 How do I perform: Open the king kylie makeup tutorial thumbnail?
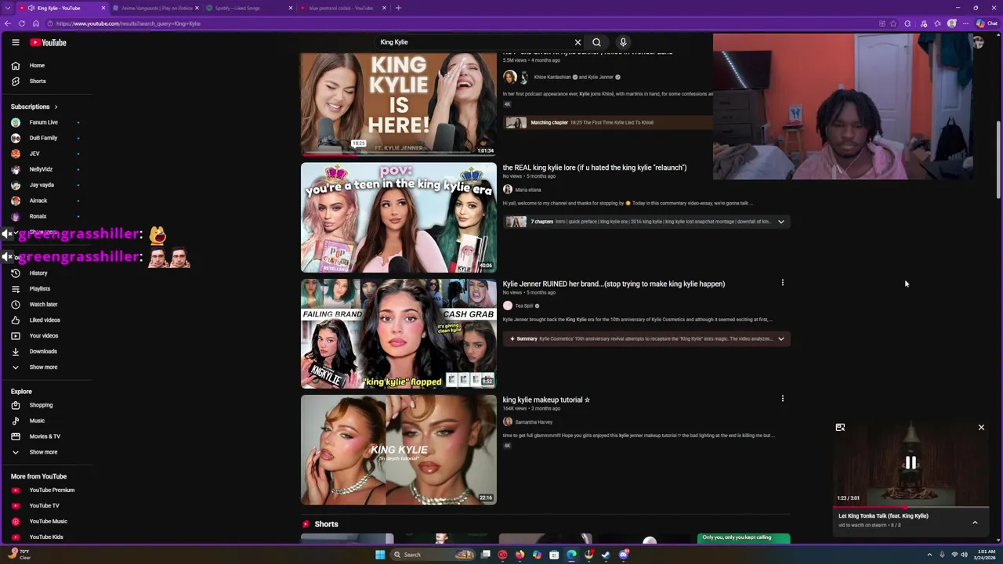(x=398, y=450)
